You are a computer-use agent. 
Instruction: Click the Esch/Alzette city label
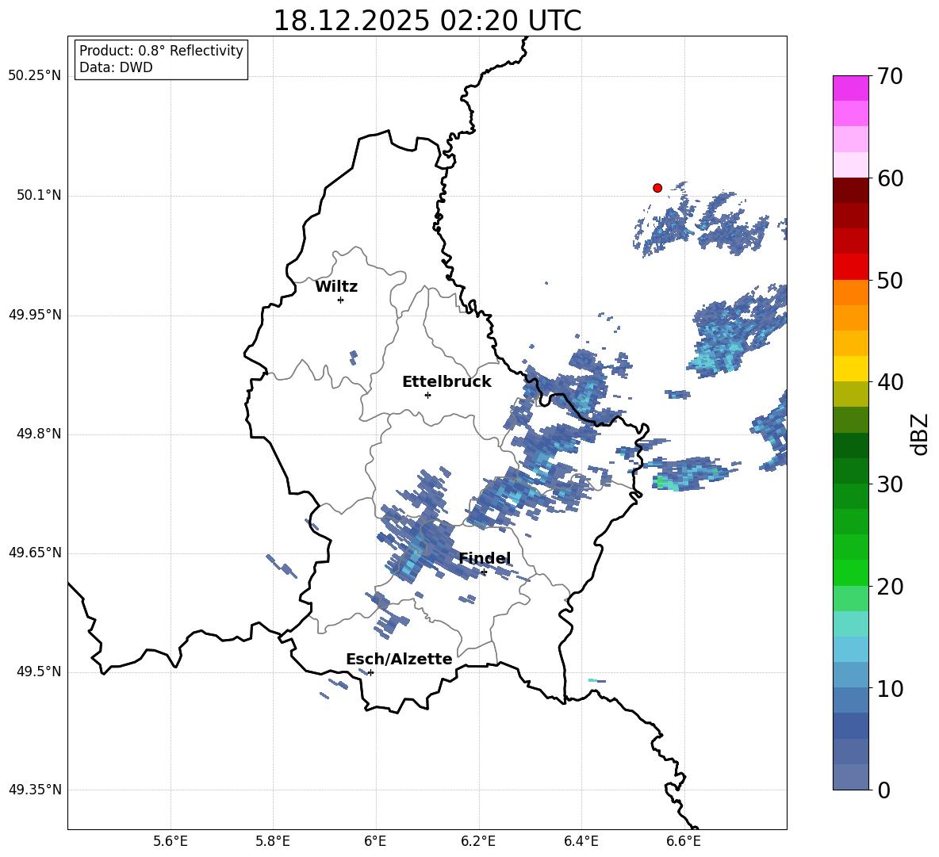pyautogui.click(x=399, y=659)
